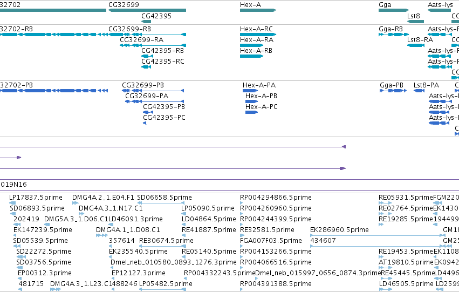Image resolution: width=459 pixels, height=292 pixels.
Task: Open DMG4A.1_1.D08.C1 label
Action: (x=128, y=230)
